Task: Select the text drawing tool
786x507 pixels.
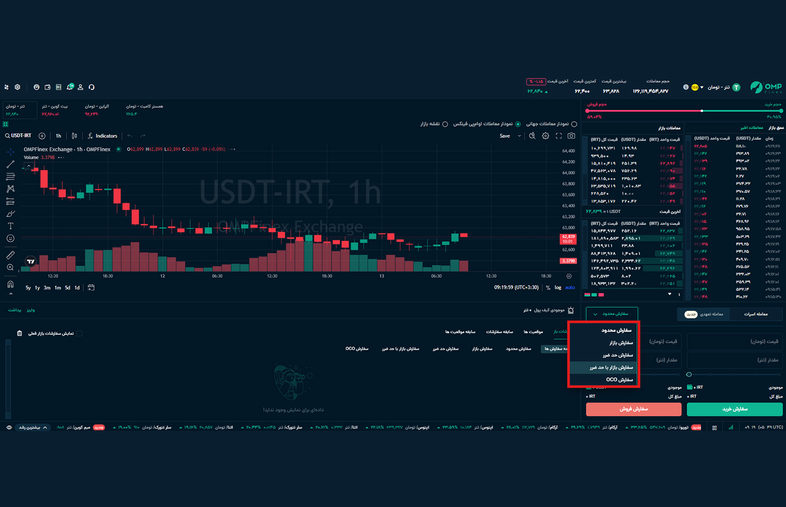Action: tap(10, 226)
